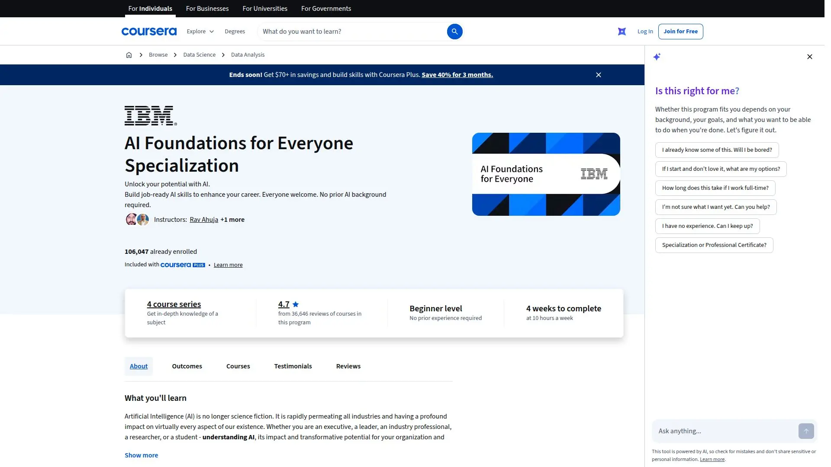Click the Coursera Plus logo badge
This screenshot has height=467, width=831.
click(183, 265)
